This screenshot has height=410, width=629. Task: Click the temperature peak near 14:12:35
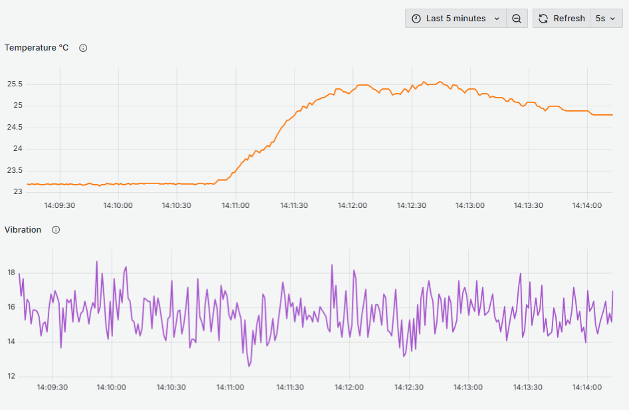pos(424,82)
